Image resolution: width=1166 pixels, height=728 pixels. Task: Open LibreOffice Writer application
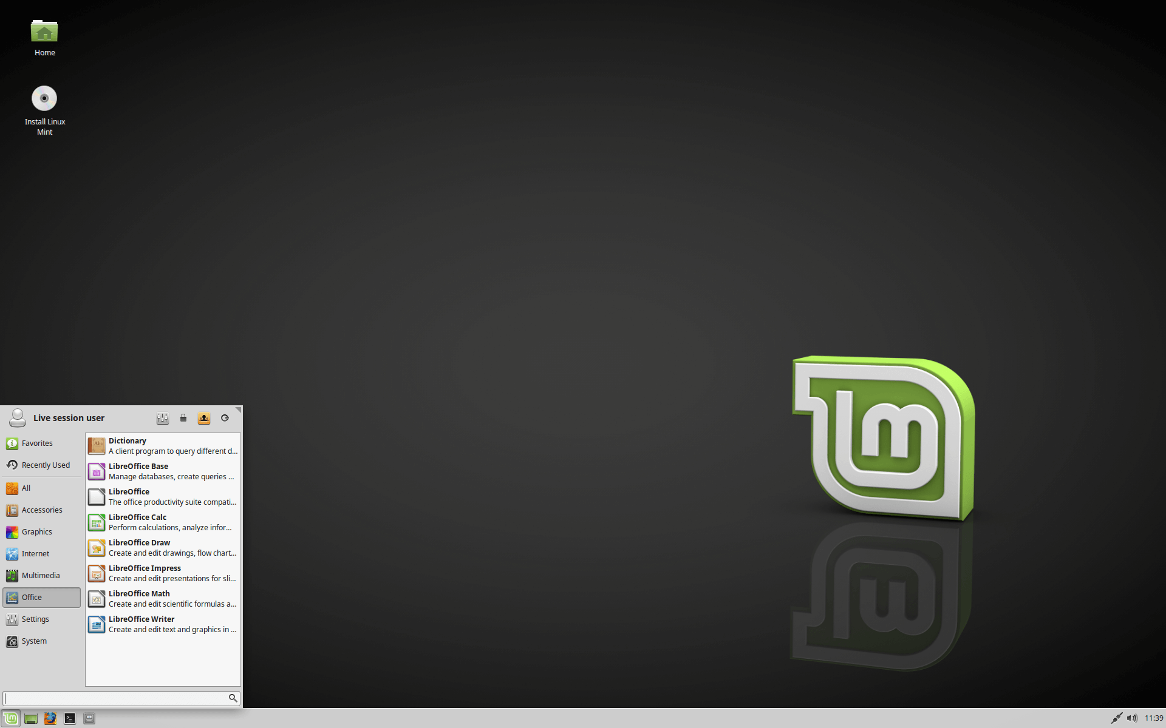[x=164, y=623]
